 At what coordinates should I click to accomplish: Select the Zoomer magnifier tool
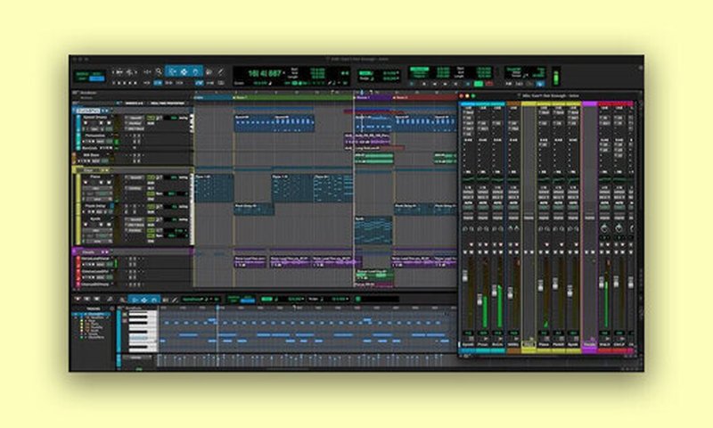(159, 71)
